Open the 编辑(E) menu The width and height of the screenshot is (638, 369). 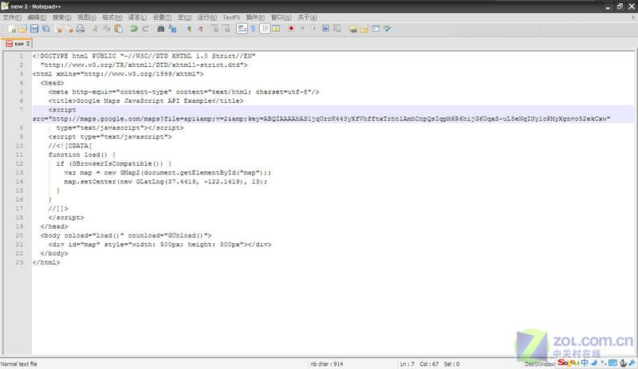[x=37, y=18]
